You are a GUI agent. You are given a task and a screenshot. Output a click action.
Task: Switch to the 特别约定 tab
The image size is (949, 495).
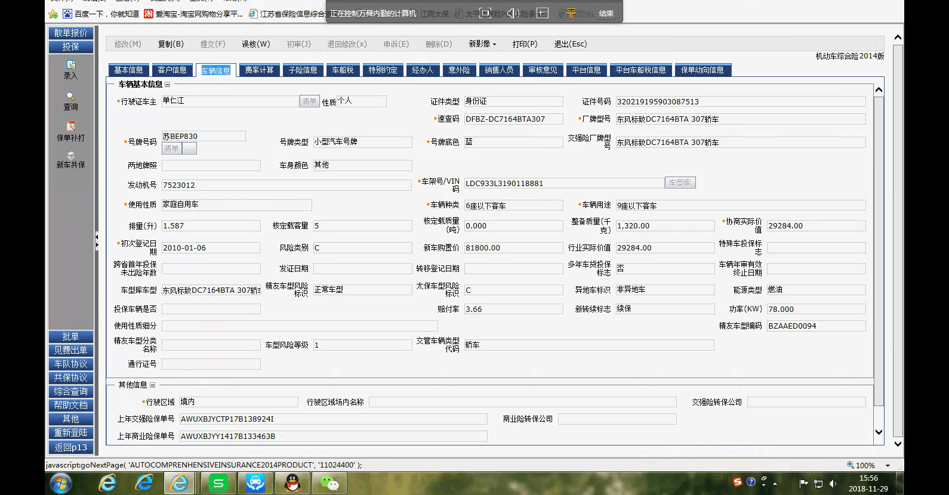[x=383, y=70]
